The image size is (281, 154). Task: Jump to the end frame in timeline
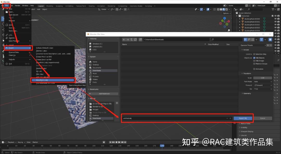point(125,142)
